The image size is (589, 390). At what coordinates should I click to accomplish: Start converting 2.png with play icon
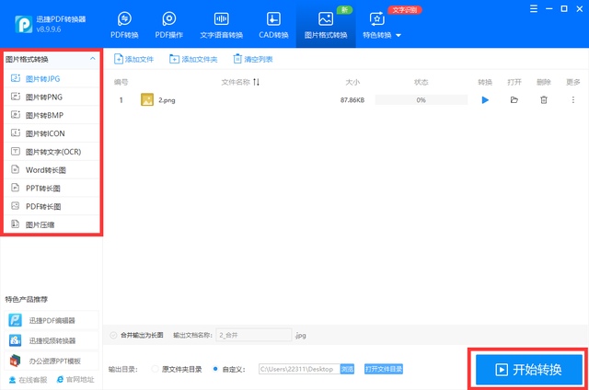tap(485, 100)
